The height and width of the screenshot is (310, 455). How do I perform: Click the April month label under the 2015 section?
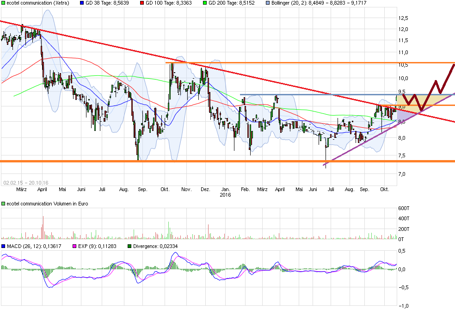tap(42, 189)
